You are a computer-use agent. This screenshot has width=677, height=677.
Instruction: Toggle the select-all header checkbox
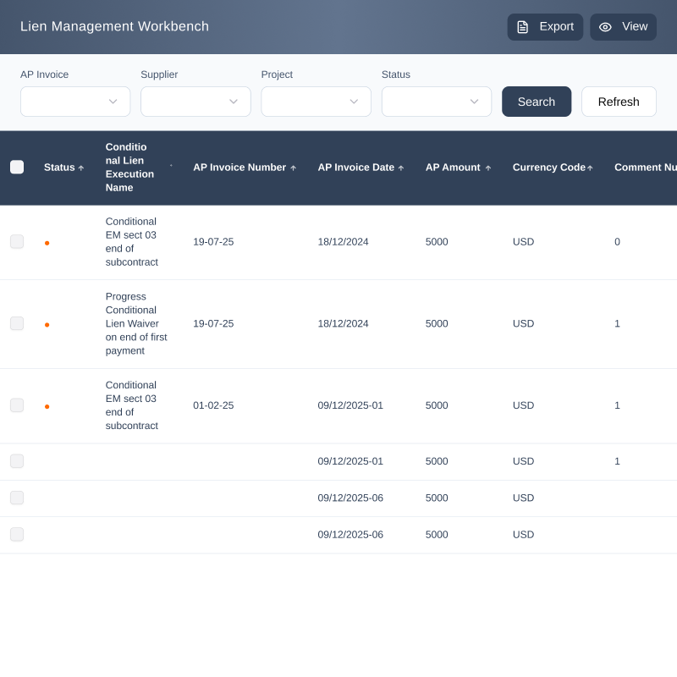click(x=17, y=168)
